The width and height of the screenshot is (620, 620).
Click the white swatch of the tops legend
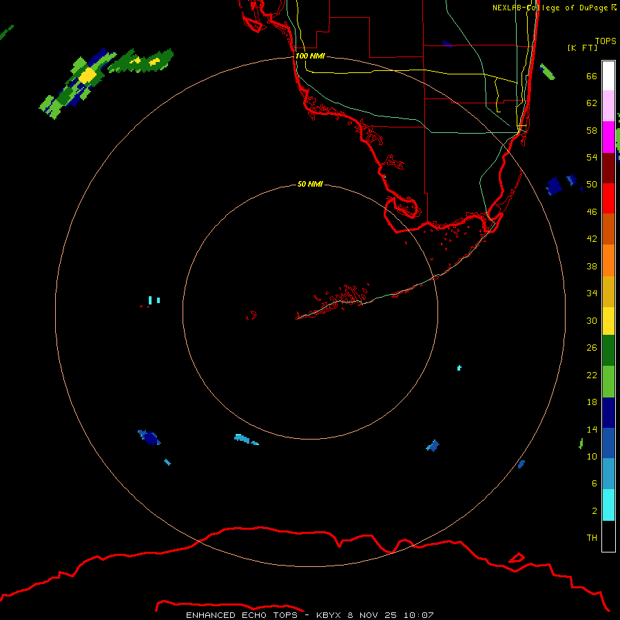[608, 76]
